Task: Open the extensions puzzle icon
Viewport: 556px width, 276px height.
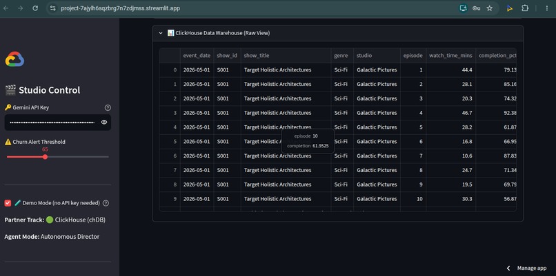Action: [525, 8]
